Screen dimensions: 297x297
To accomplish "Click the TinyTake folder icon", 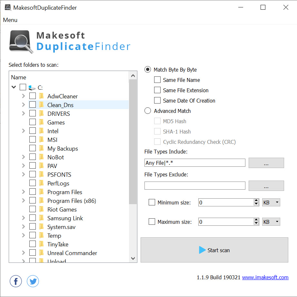I will click(41, 244).
